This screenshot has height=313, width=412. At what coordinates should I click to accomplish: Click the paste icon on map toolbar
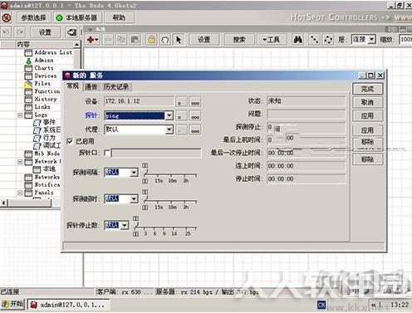135,40
